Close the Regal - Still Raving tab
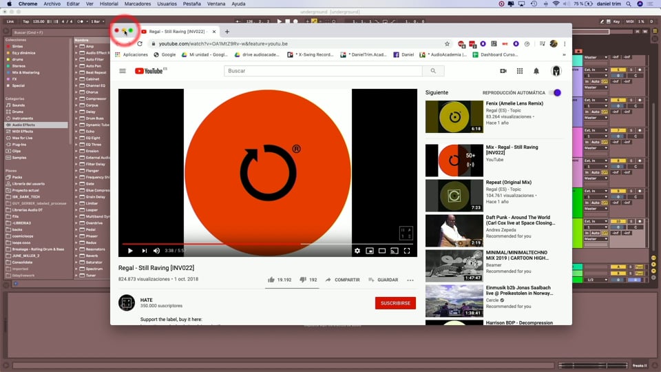661x372 pixels. 214,32
